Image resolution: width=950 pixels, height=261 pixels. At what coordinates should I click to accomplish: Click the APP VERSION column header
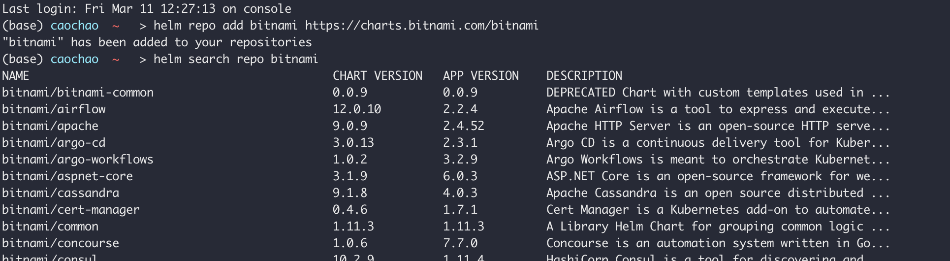[481, 76]
